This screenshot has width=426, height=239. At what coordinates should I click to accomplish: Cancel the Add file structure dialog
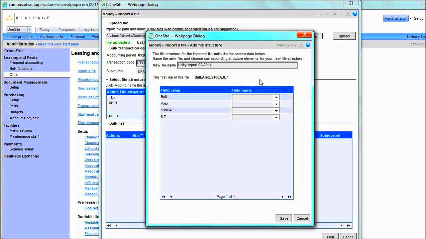pos(302,218)
